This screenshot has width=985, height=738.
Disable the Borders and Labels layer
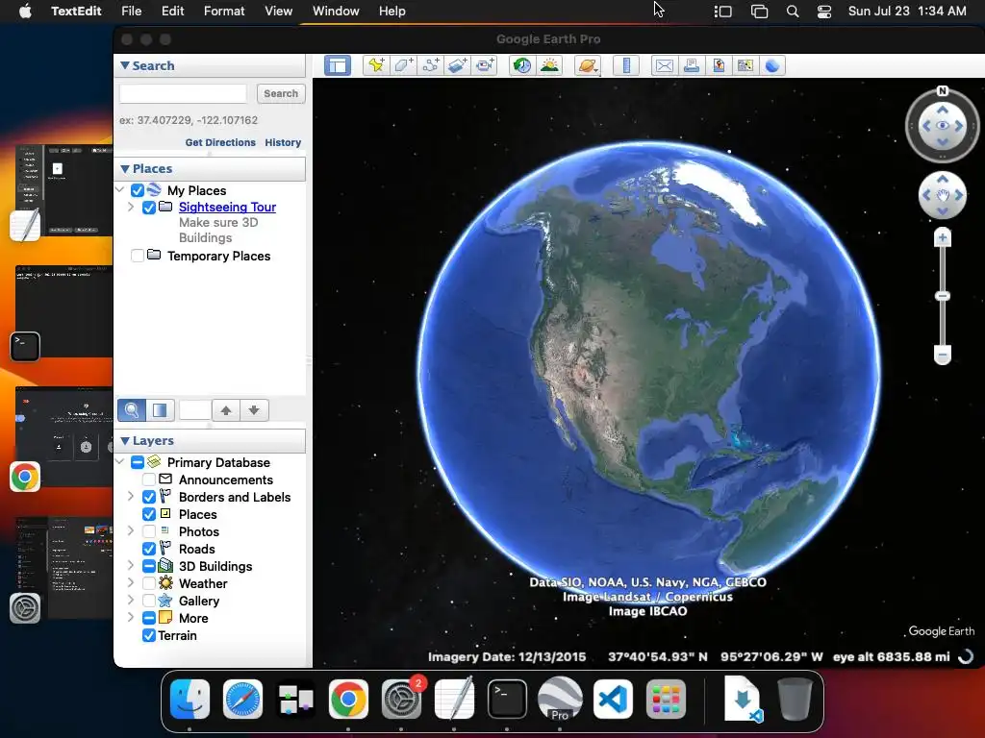tap(149, 497)
